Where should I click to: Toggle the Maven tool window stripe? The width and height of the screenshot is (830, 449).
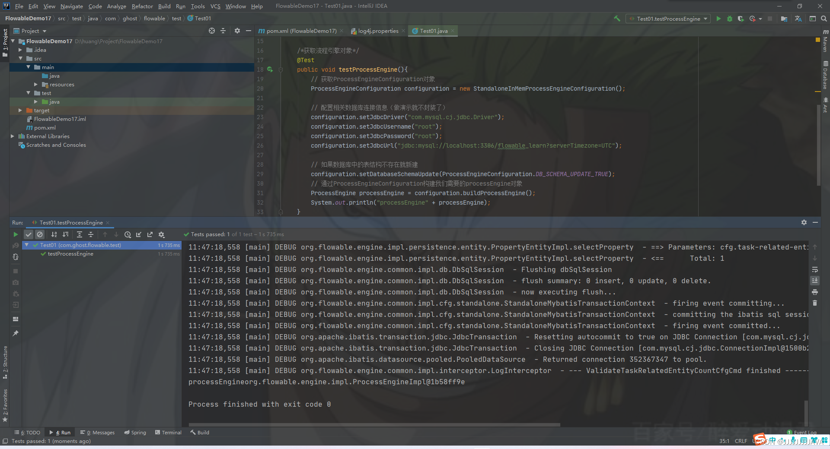click(x=825, y=41)
